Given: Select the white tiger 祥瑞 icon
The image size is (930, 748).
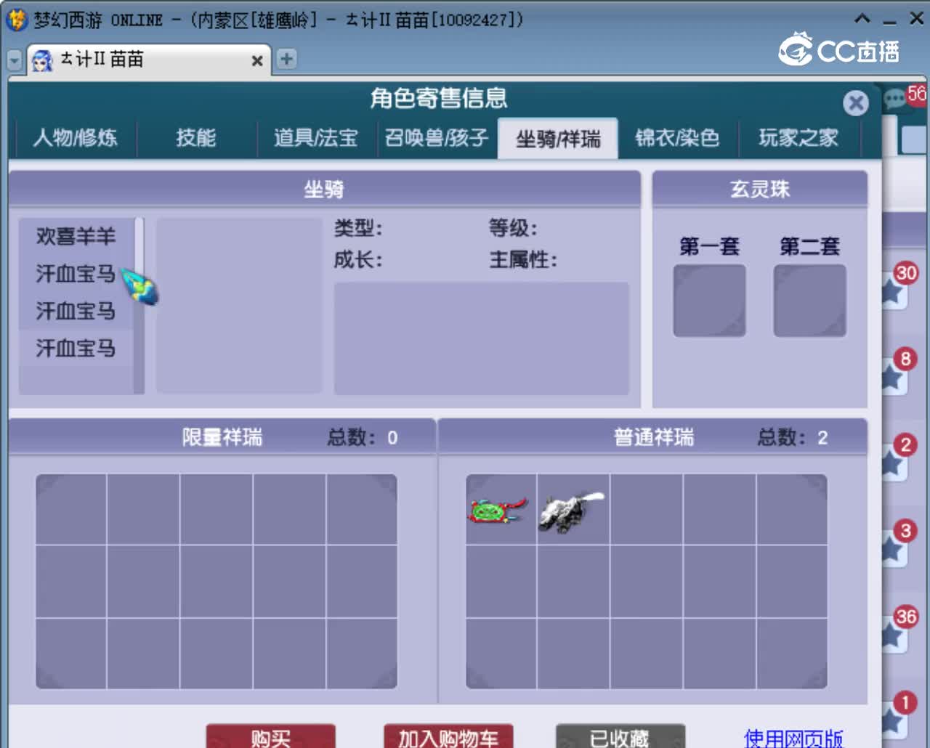Looking at the screenshot, I should pyautogui.click(x=571, y=509).
